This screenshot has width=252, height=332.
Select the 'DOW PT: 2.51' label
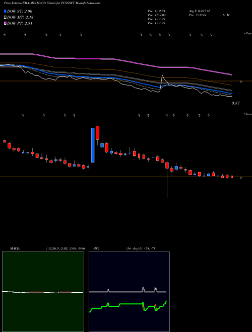click(20, 23)
